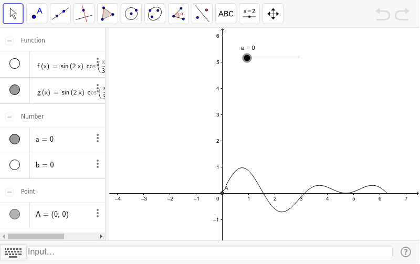
Task: Select the g(x) definition text
Action: (71, 92)
